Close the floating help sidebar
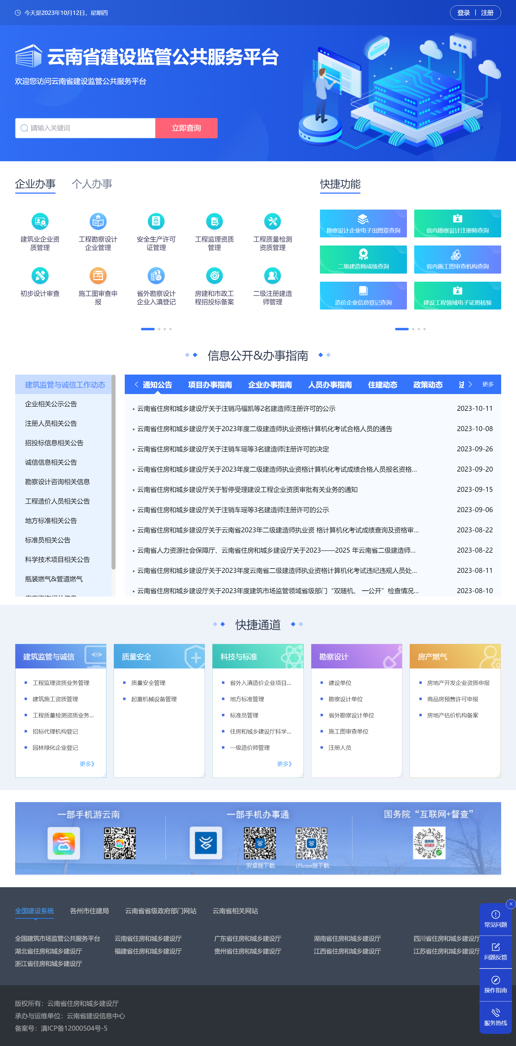Screen dimensions: 516x1046 [511, 903]
